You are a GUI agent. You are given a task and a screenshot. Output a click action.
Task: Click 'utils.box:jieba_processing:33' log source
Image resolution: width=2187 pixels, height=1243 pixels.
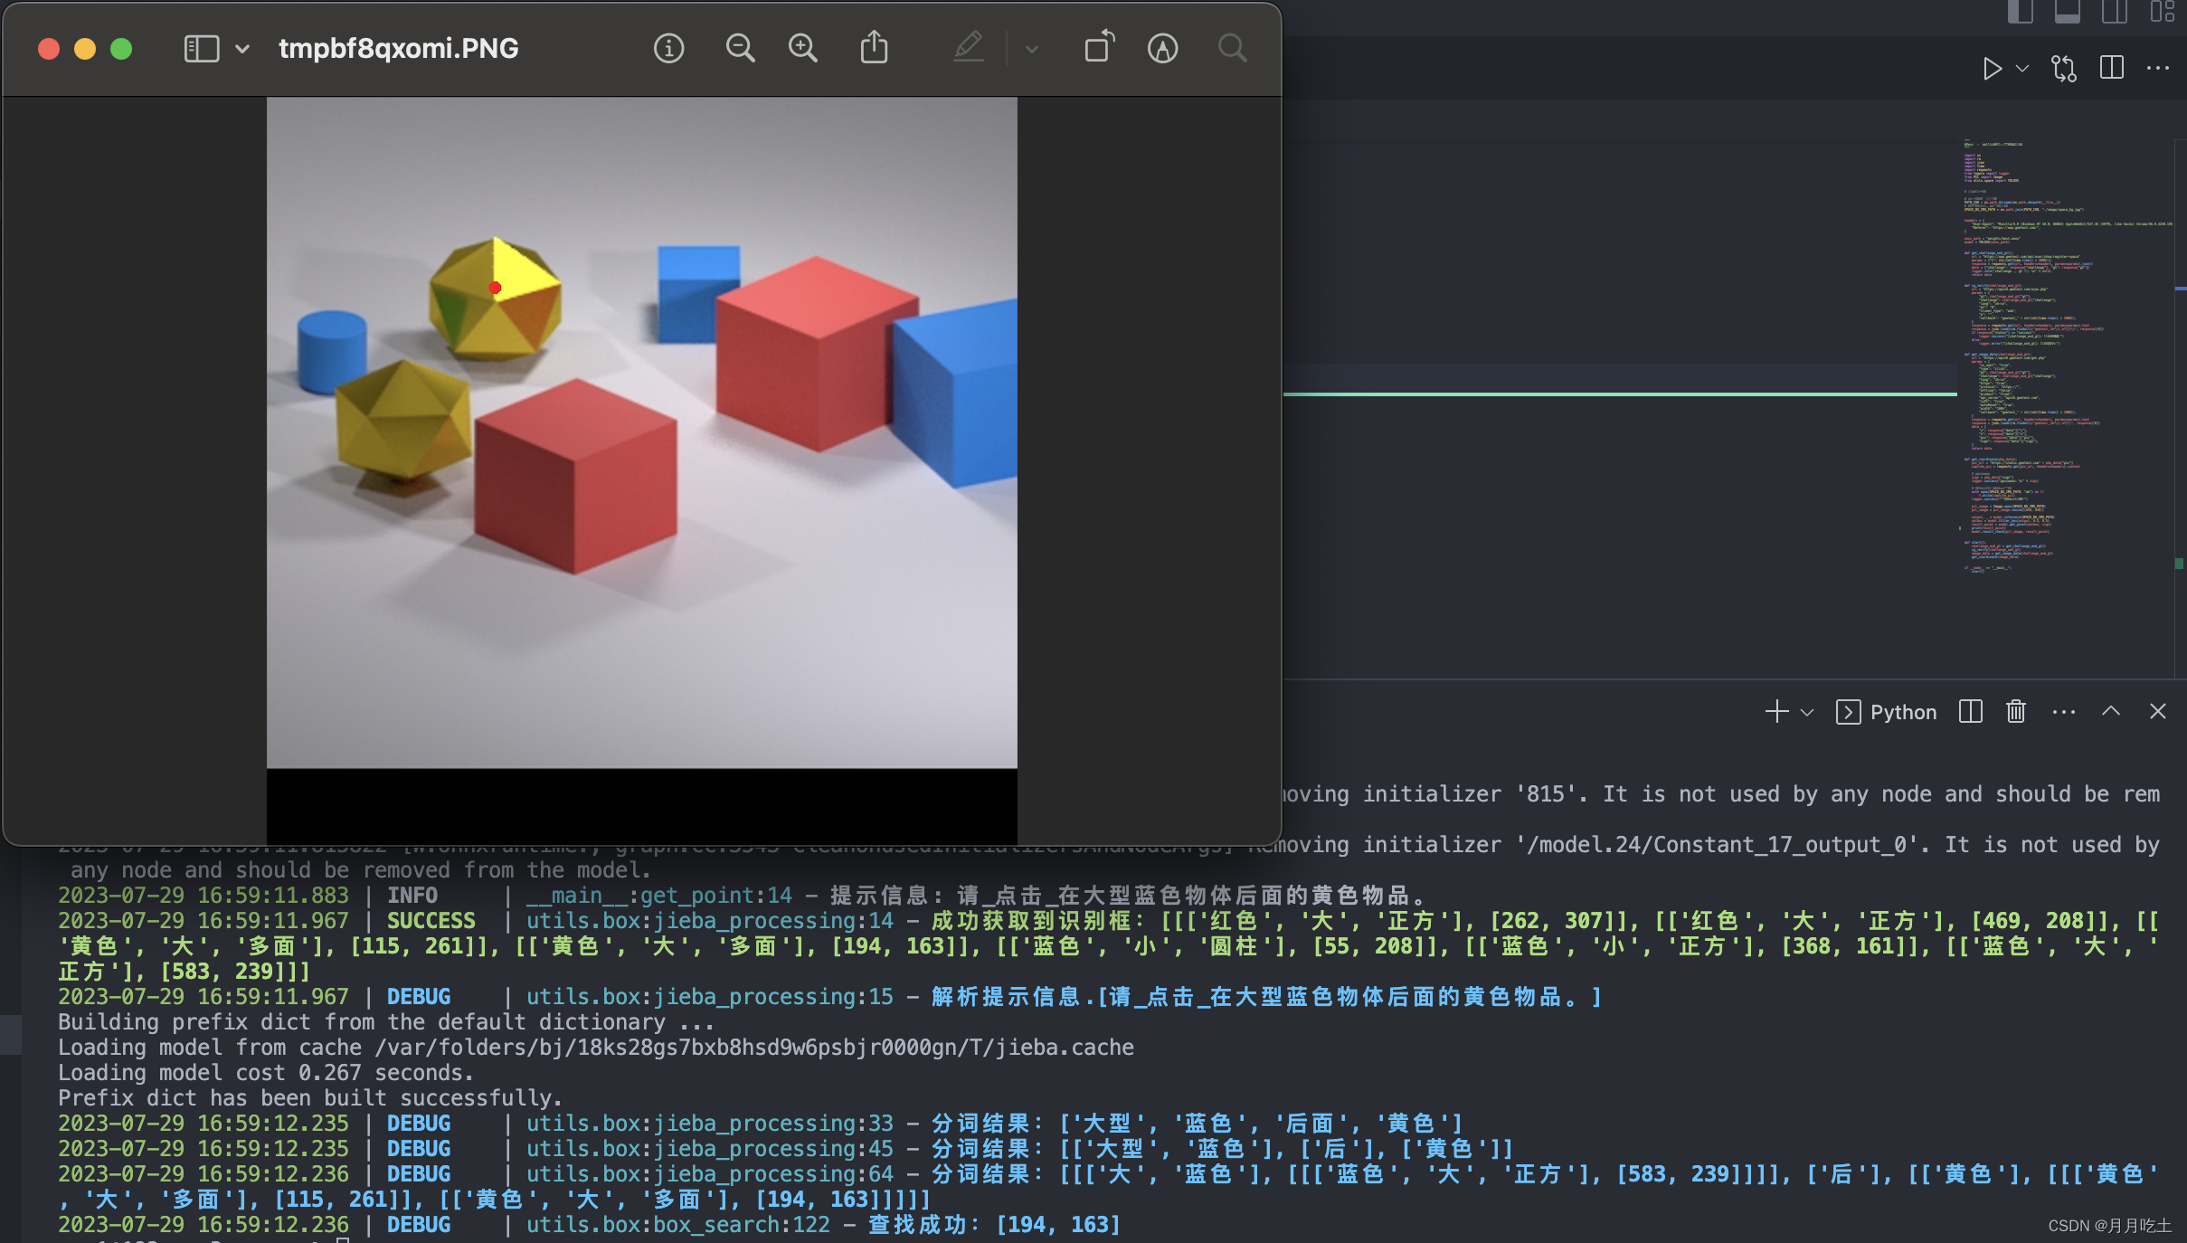click(710, 1124)
